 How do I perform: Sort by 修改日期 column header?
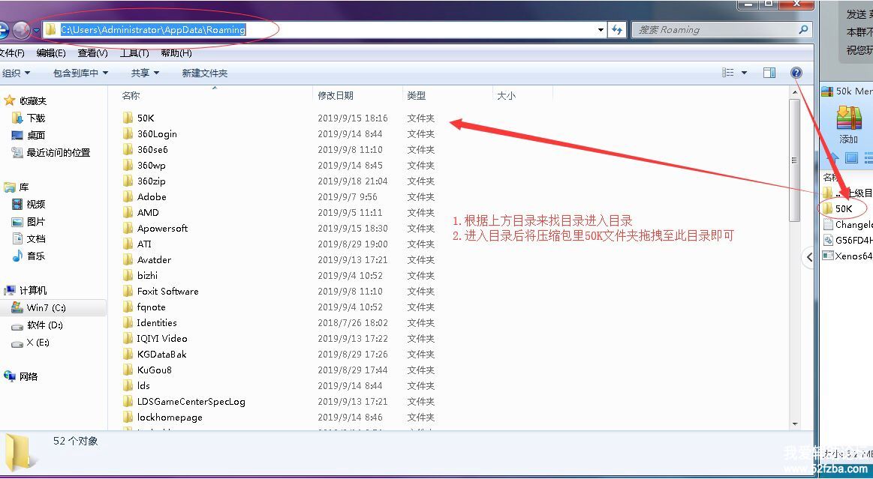point(336,95)
